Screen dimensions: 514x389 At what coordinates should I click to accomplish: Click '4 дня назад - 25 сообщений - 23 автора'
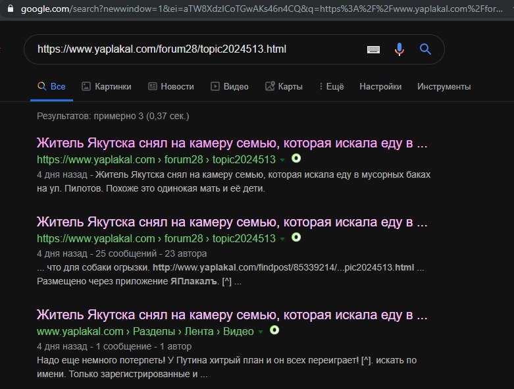tap(122, 253)
